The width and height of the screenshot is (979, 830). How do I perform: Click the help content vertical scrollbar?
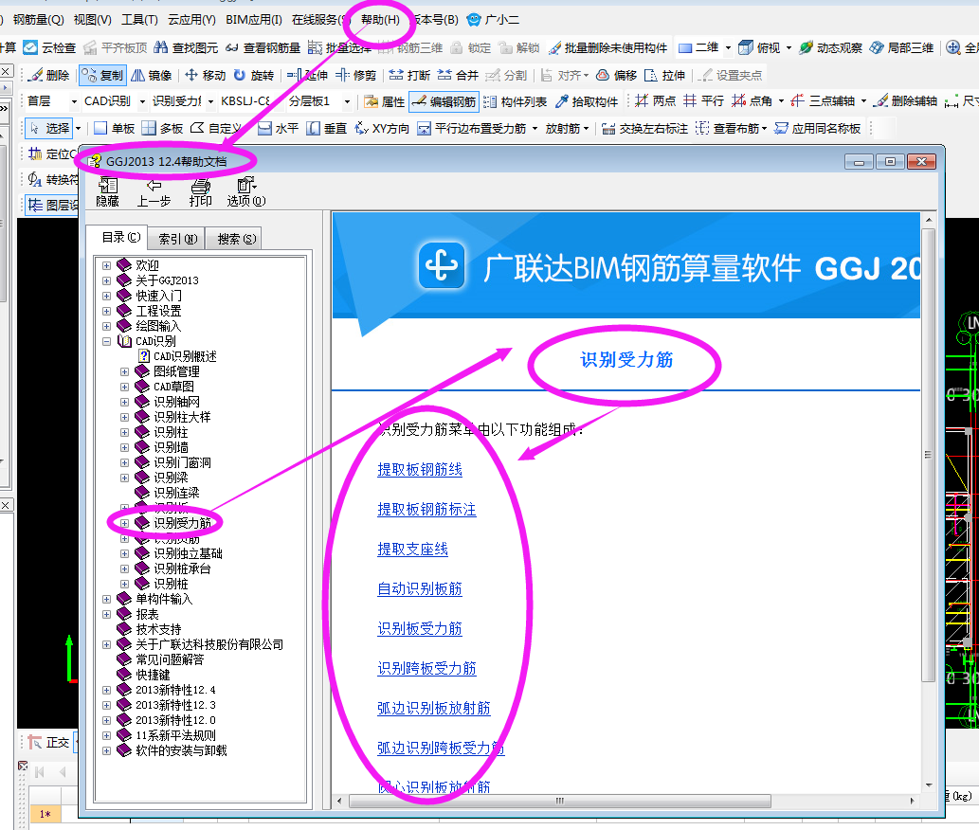point(929,454)
